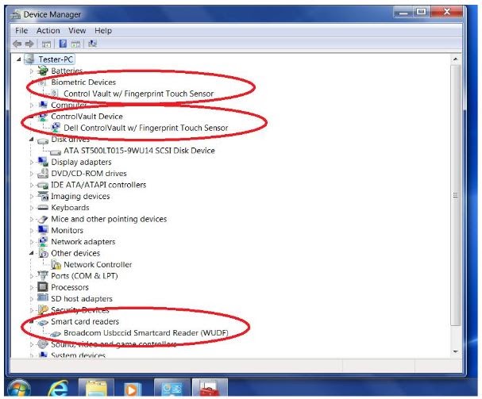Select Broadcom Usbccid Smartcard Reader (WUDF)
The width and height of the screenshot is (482, 399).
(145, 333)
